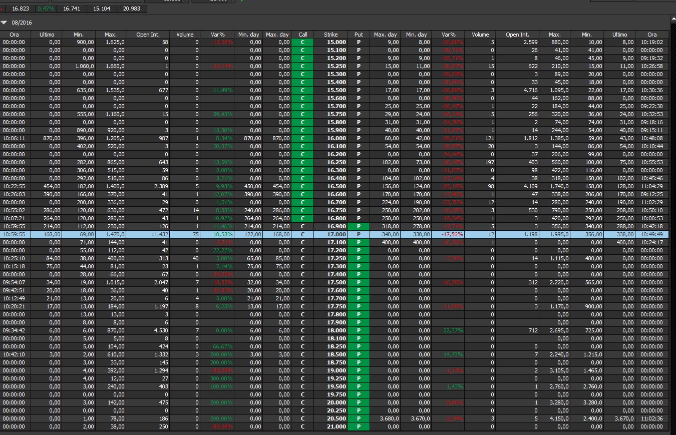Click the put-side Ultimo column header

[619, 35]
